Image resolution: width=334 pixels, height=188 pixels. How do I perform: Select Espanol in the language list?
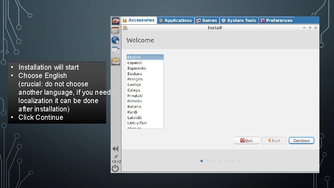pos(145,63)
